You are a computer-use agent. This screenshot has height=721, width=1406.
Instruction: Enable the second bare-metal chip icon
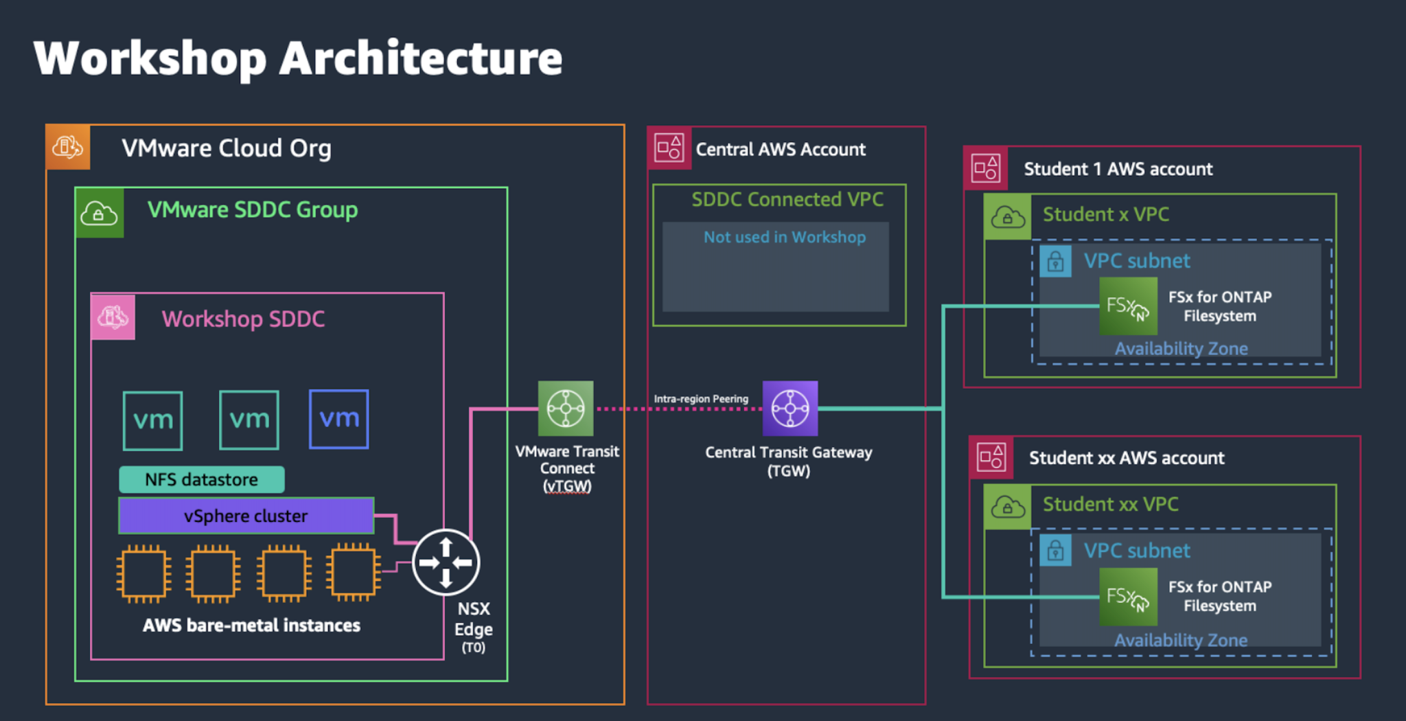(213, 574)
